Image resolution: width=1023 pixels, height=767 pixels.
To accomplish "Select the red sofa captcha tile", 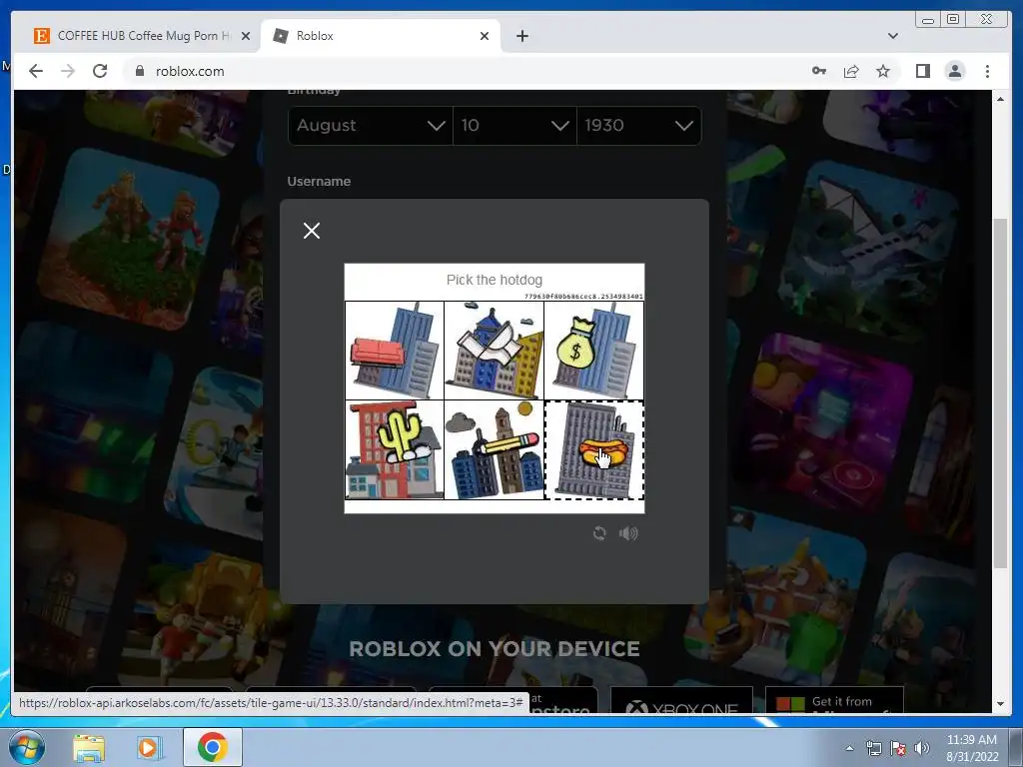I will coord(394,351).
